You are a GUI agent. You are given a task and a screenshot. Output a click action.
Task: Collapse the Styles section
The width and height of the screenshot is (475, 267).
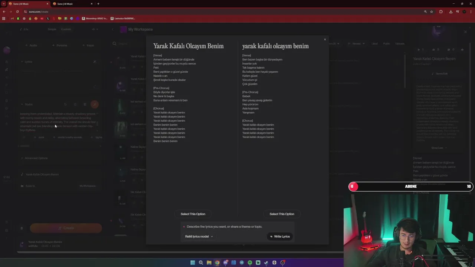tap(27, 105)
